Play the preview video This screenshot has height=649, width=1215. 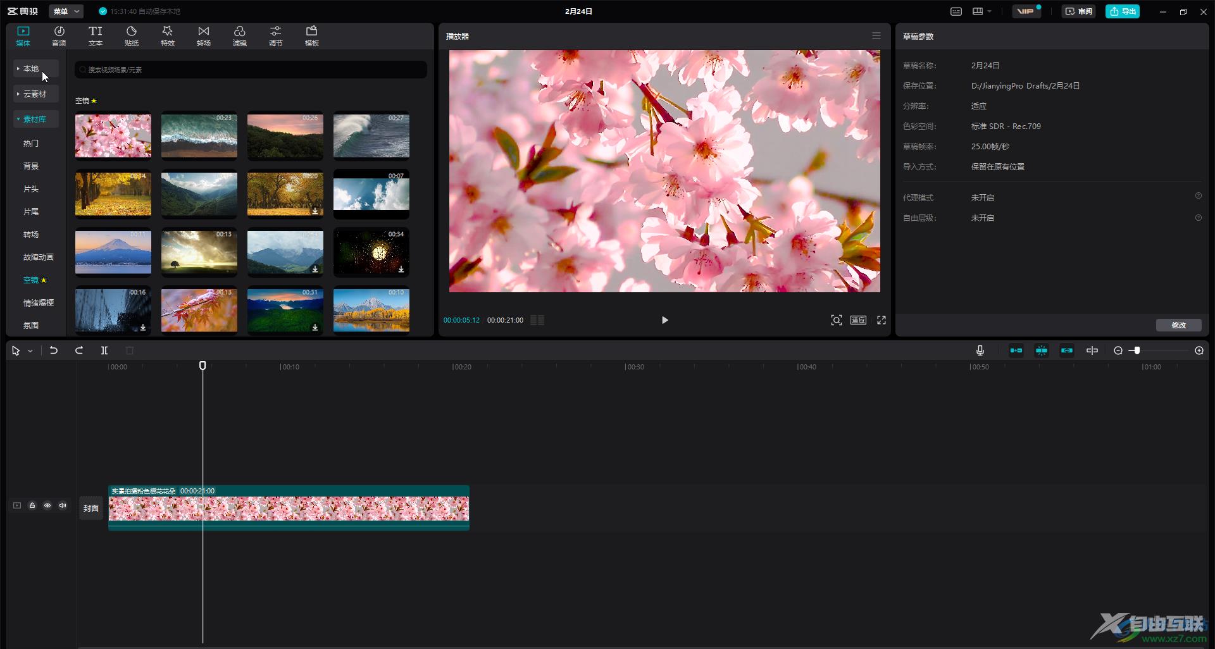664,320
